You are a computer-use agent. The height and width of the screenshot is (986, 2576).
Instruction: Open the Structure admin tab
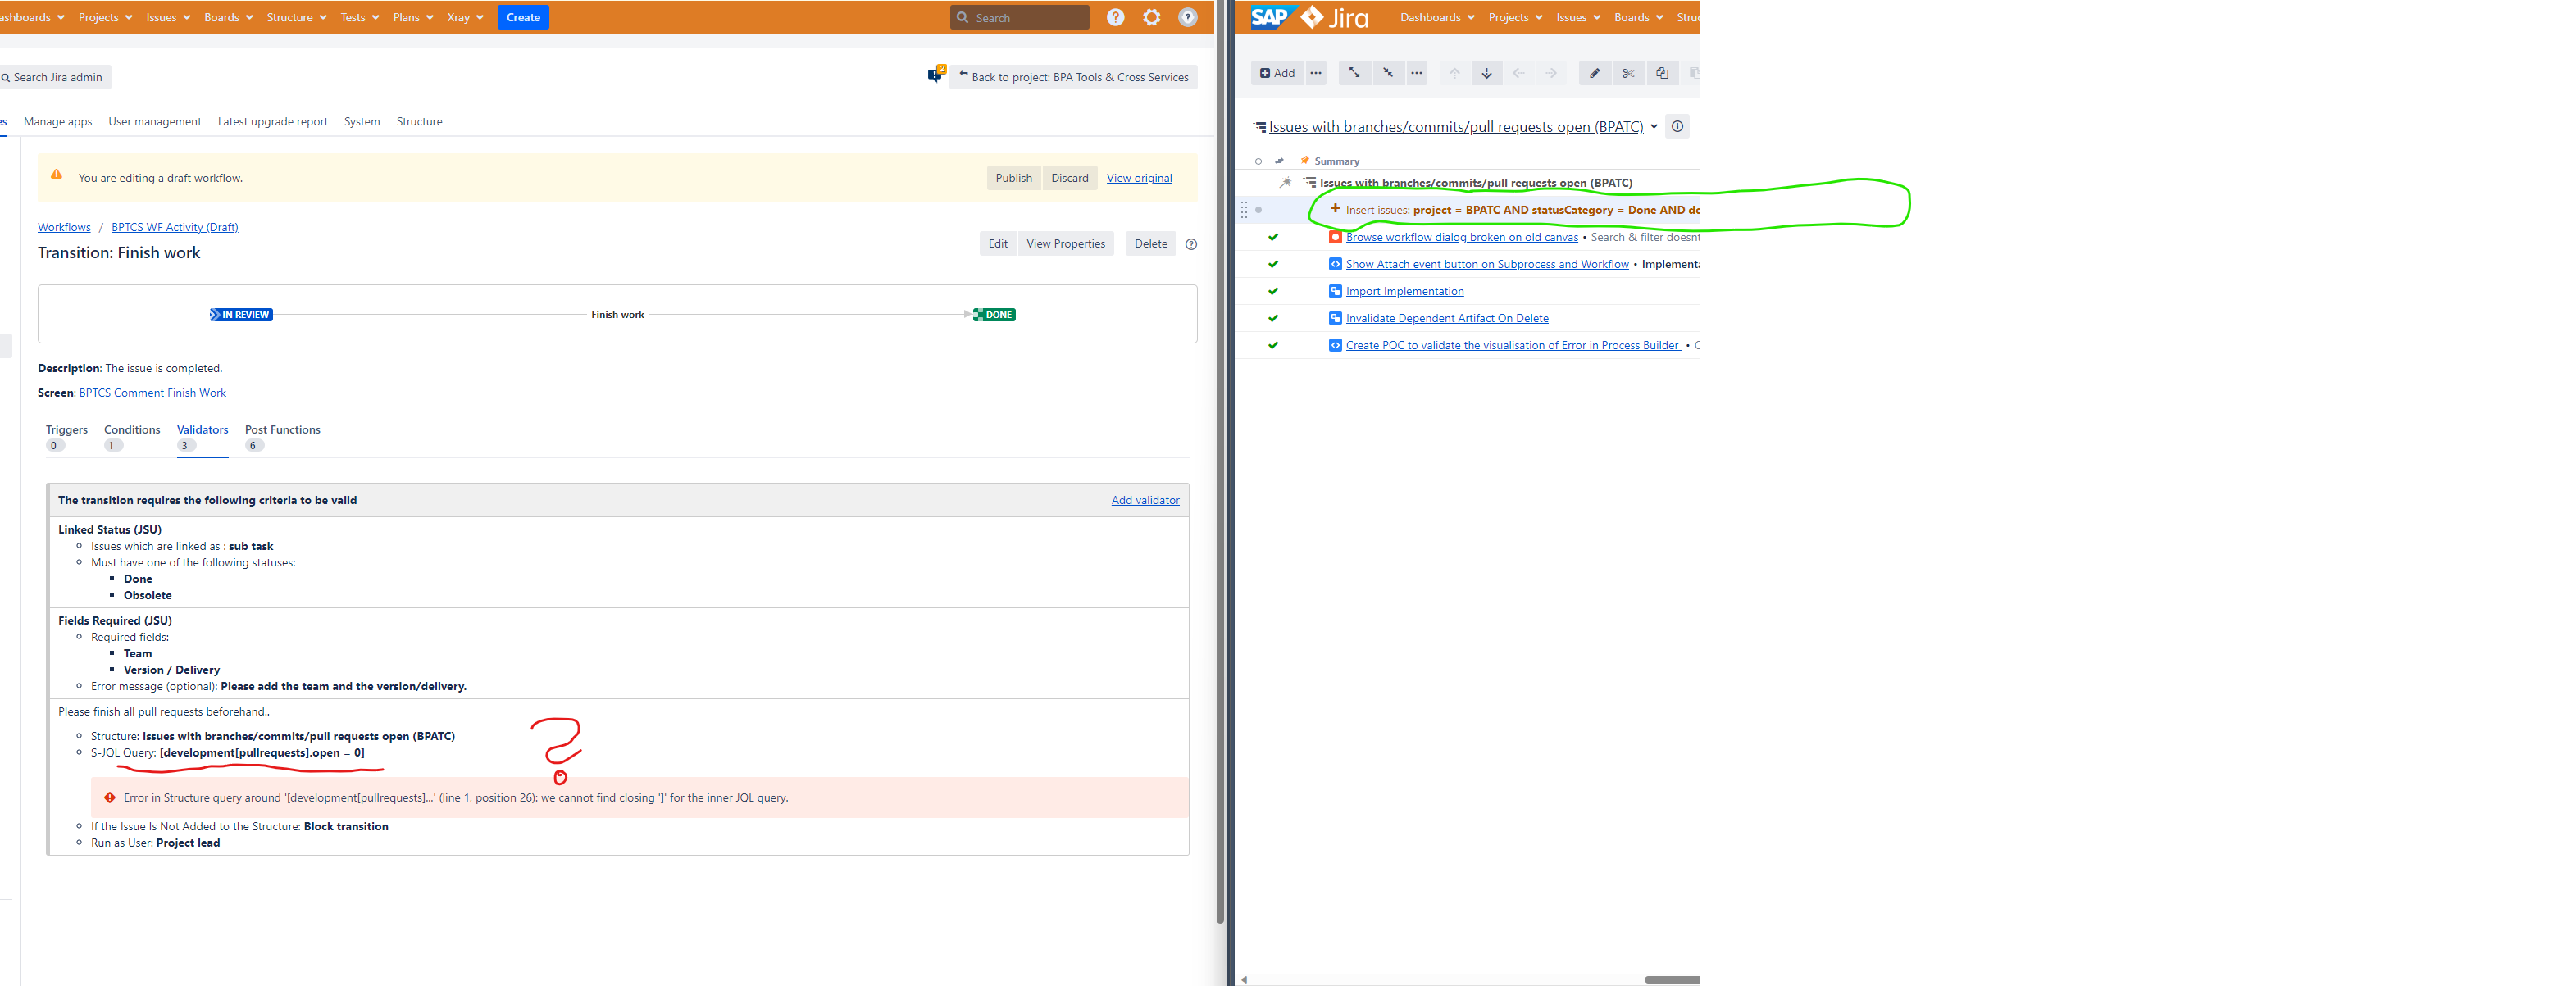pyautogui.click(x=419, y=122)
